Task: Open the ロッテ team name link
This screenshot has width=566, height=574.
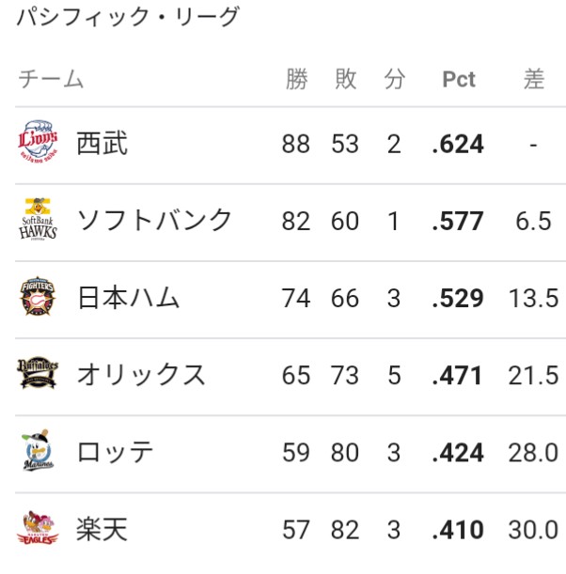Action: [x=115, y=452]
